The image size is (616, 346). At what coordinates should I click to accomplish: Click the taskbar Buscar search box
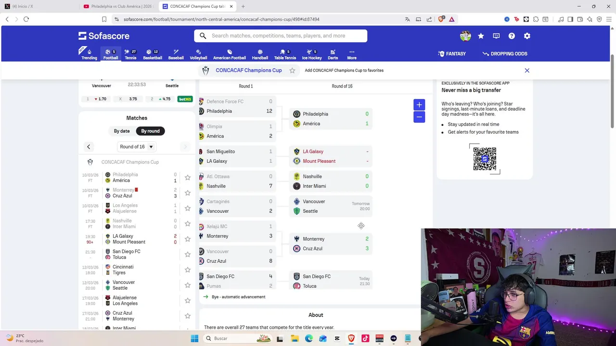[x=238, y=338]
